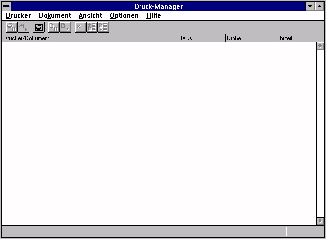This screenshot has width=326, height=239.
Task: Click the pause printer toolbar icon
Action: [x=11, y=27]
